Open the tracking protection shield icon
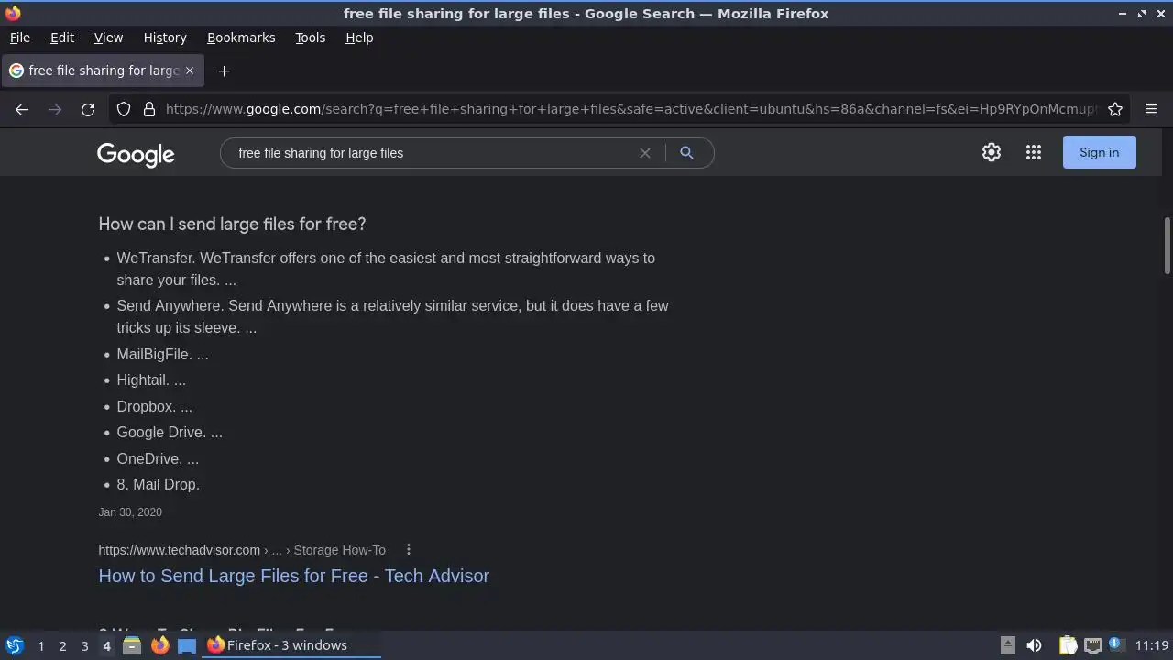 (x=124, y=109)
